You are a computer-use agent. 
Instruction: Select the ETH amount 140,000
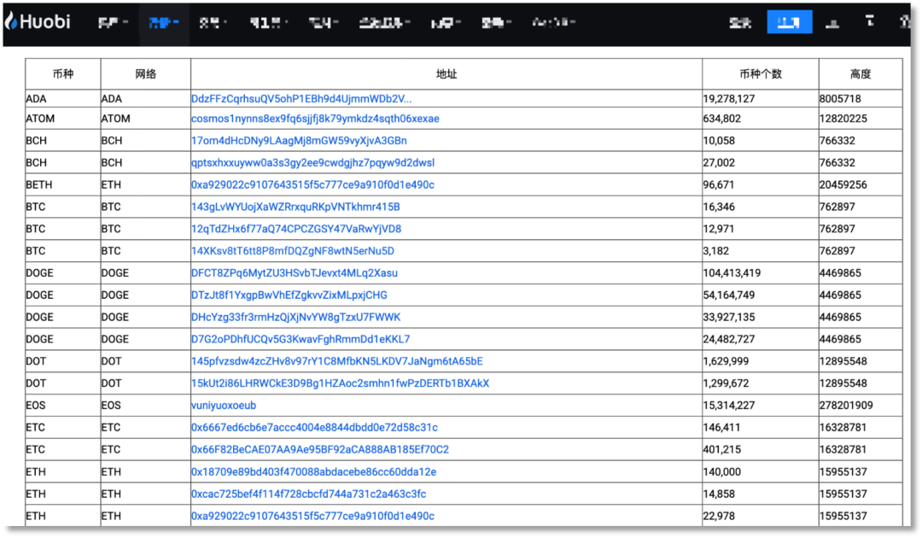coord(722,471)
